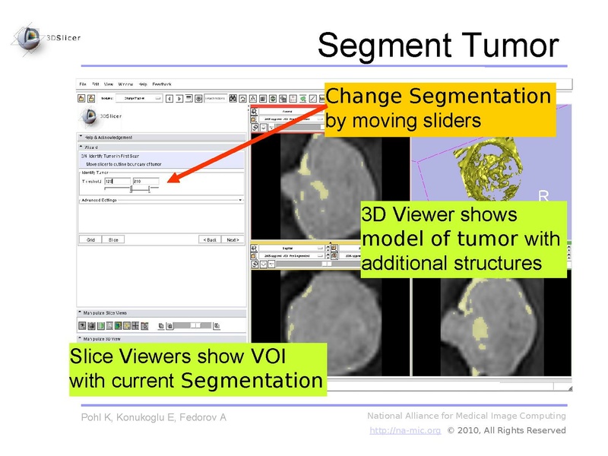Click the module history back arrow
This screenshot has width=608, height=456.
(x=169, y=98)
